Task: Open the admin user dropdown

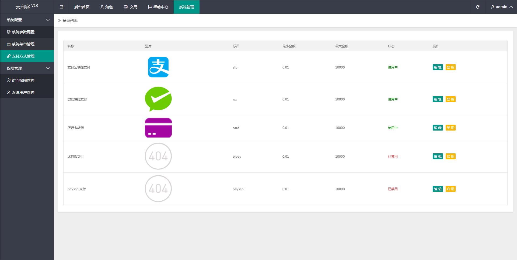Action: 501,7
